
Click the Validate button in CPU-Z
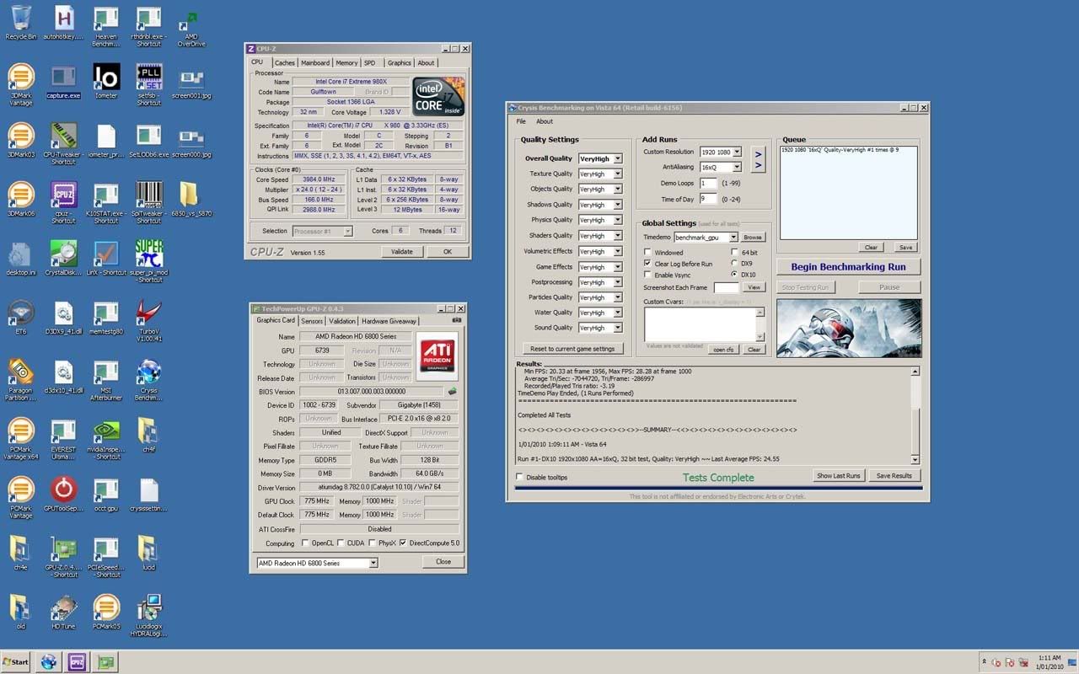click(401, 252)
